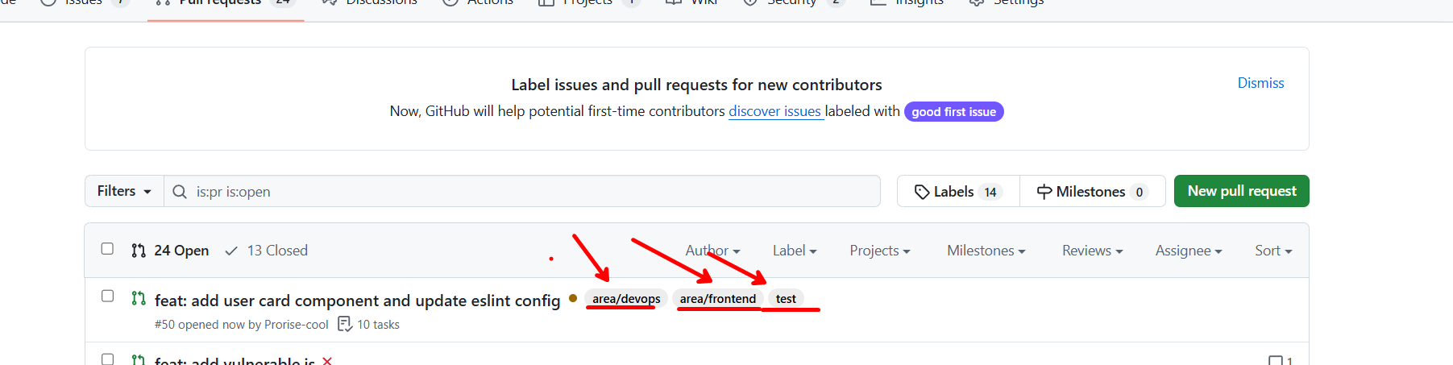Click the checklist icon beside 10 tasks
The width and height of the screenshot is (1453, 365).
point(345,324)
